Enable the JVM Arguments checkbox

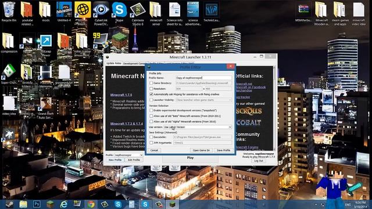click(x=151, y=143)
